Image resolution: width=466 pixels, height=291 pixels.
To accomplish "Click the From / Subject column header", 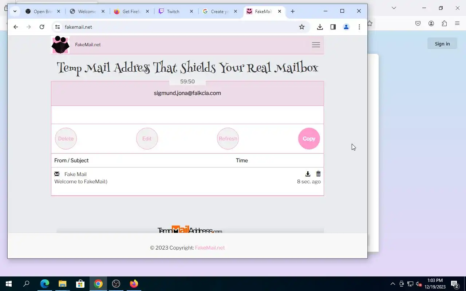I will 71,160.
